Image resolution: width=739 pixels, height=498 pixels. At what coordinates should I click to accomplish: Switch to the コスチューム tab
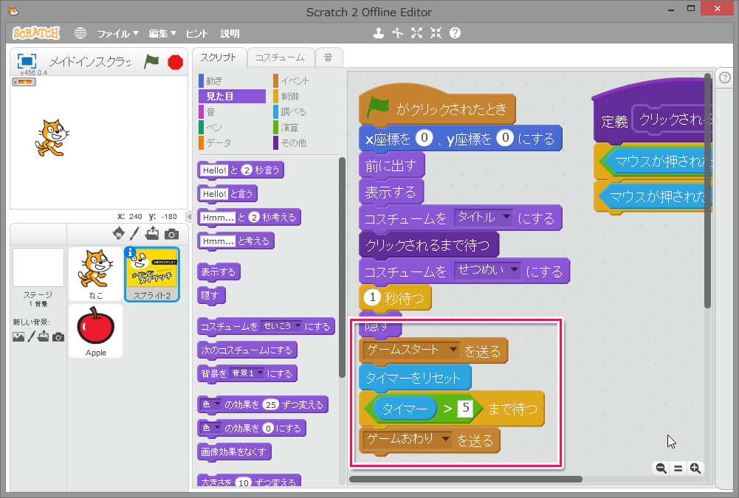pos(280,58)
